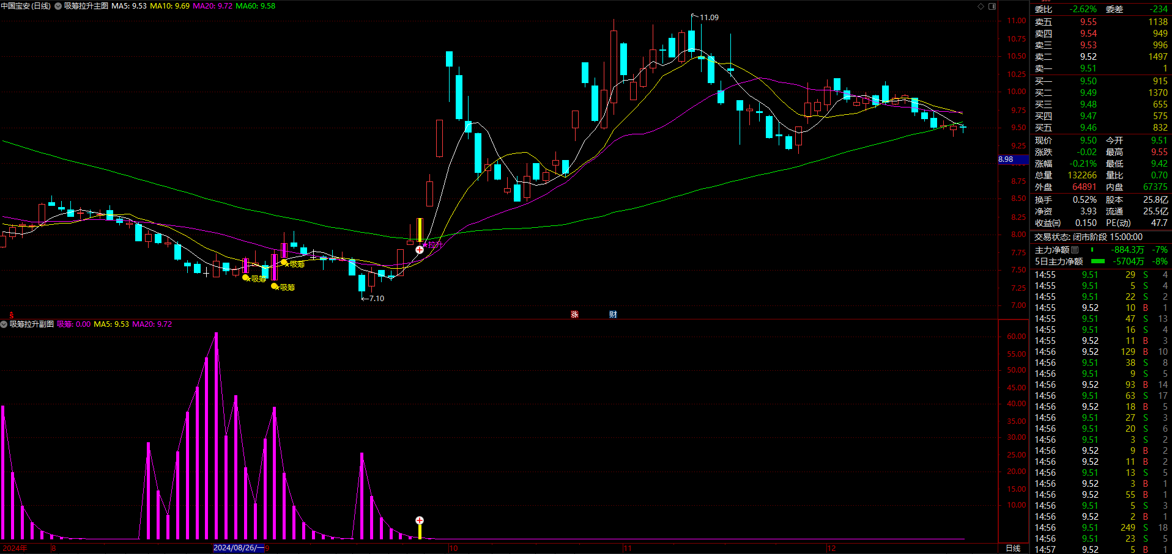
Task: Click the blue 财 event marker
Action: click(x=613, y=314)
